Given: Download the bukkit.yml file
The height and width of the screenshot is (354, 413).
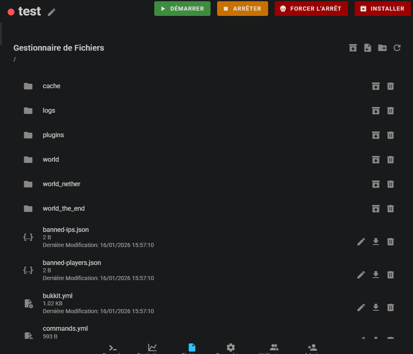Looking at the screenshot, I should 376,307.
